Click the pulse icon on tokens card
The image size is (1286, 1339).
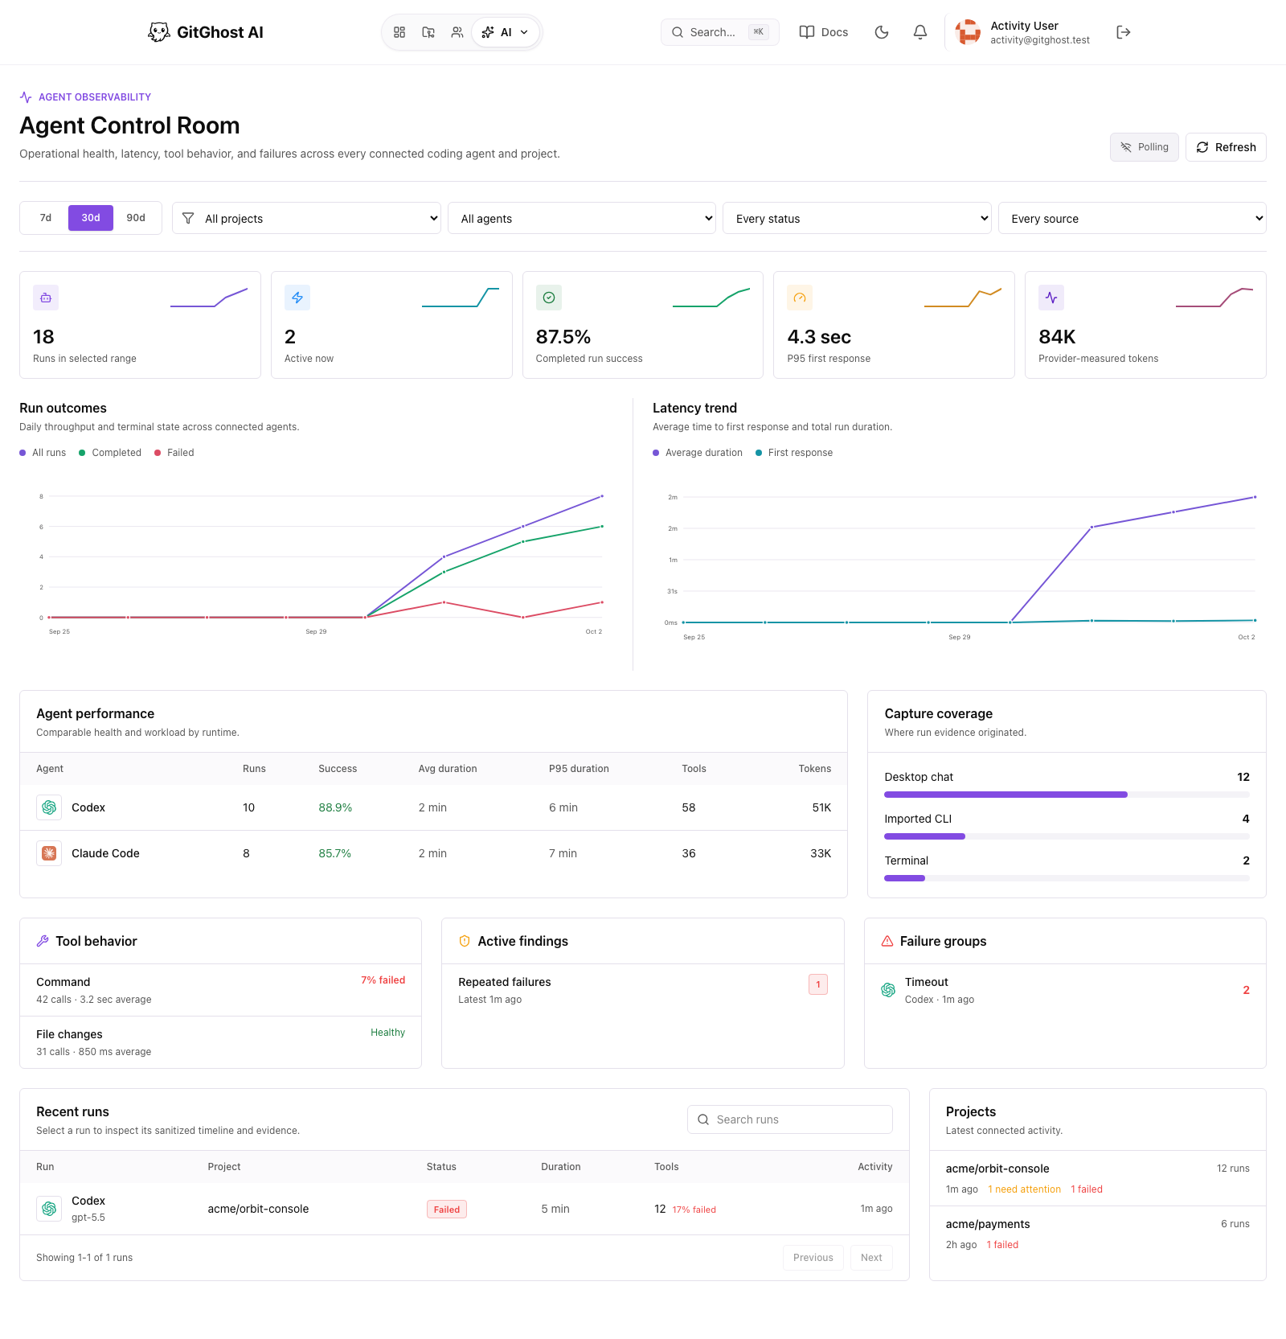(x=1051, y=298)
